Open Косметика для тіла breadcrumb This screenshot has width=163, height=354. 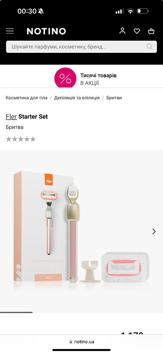click(26, 98)
